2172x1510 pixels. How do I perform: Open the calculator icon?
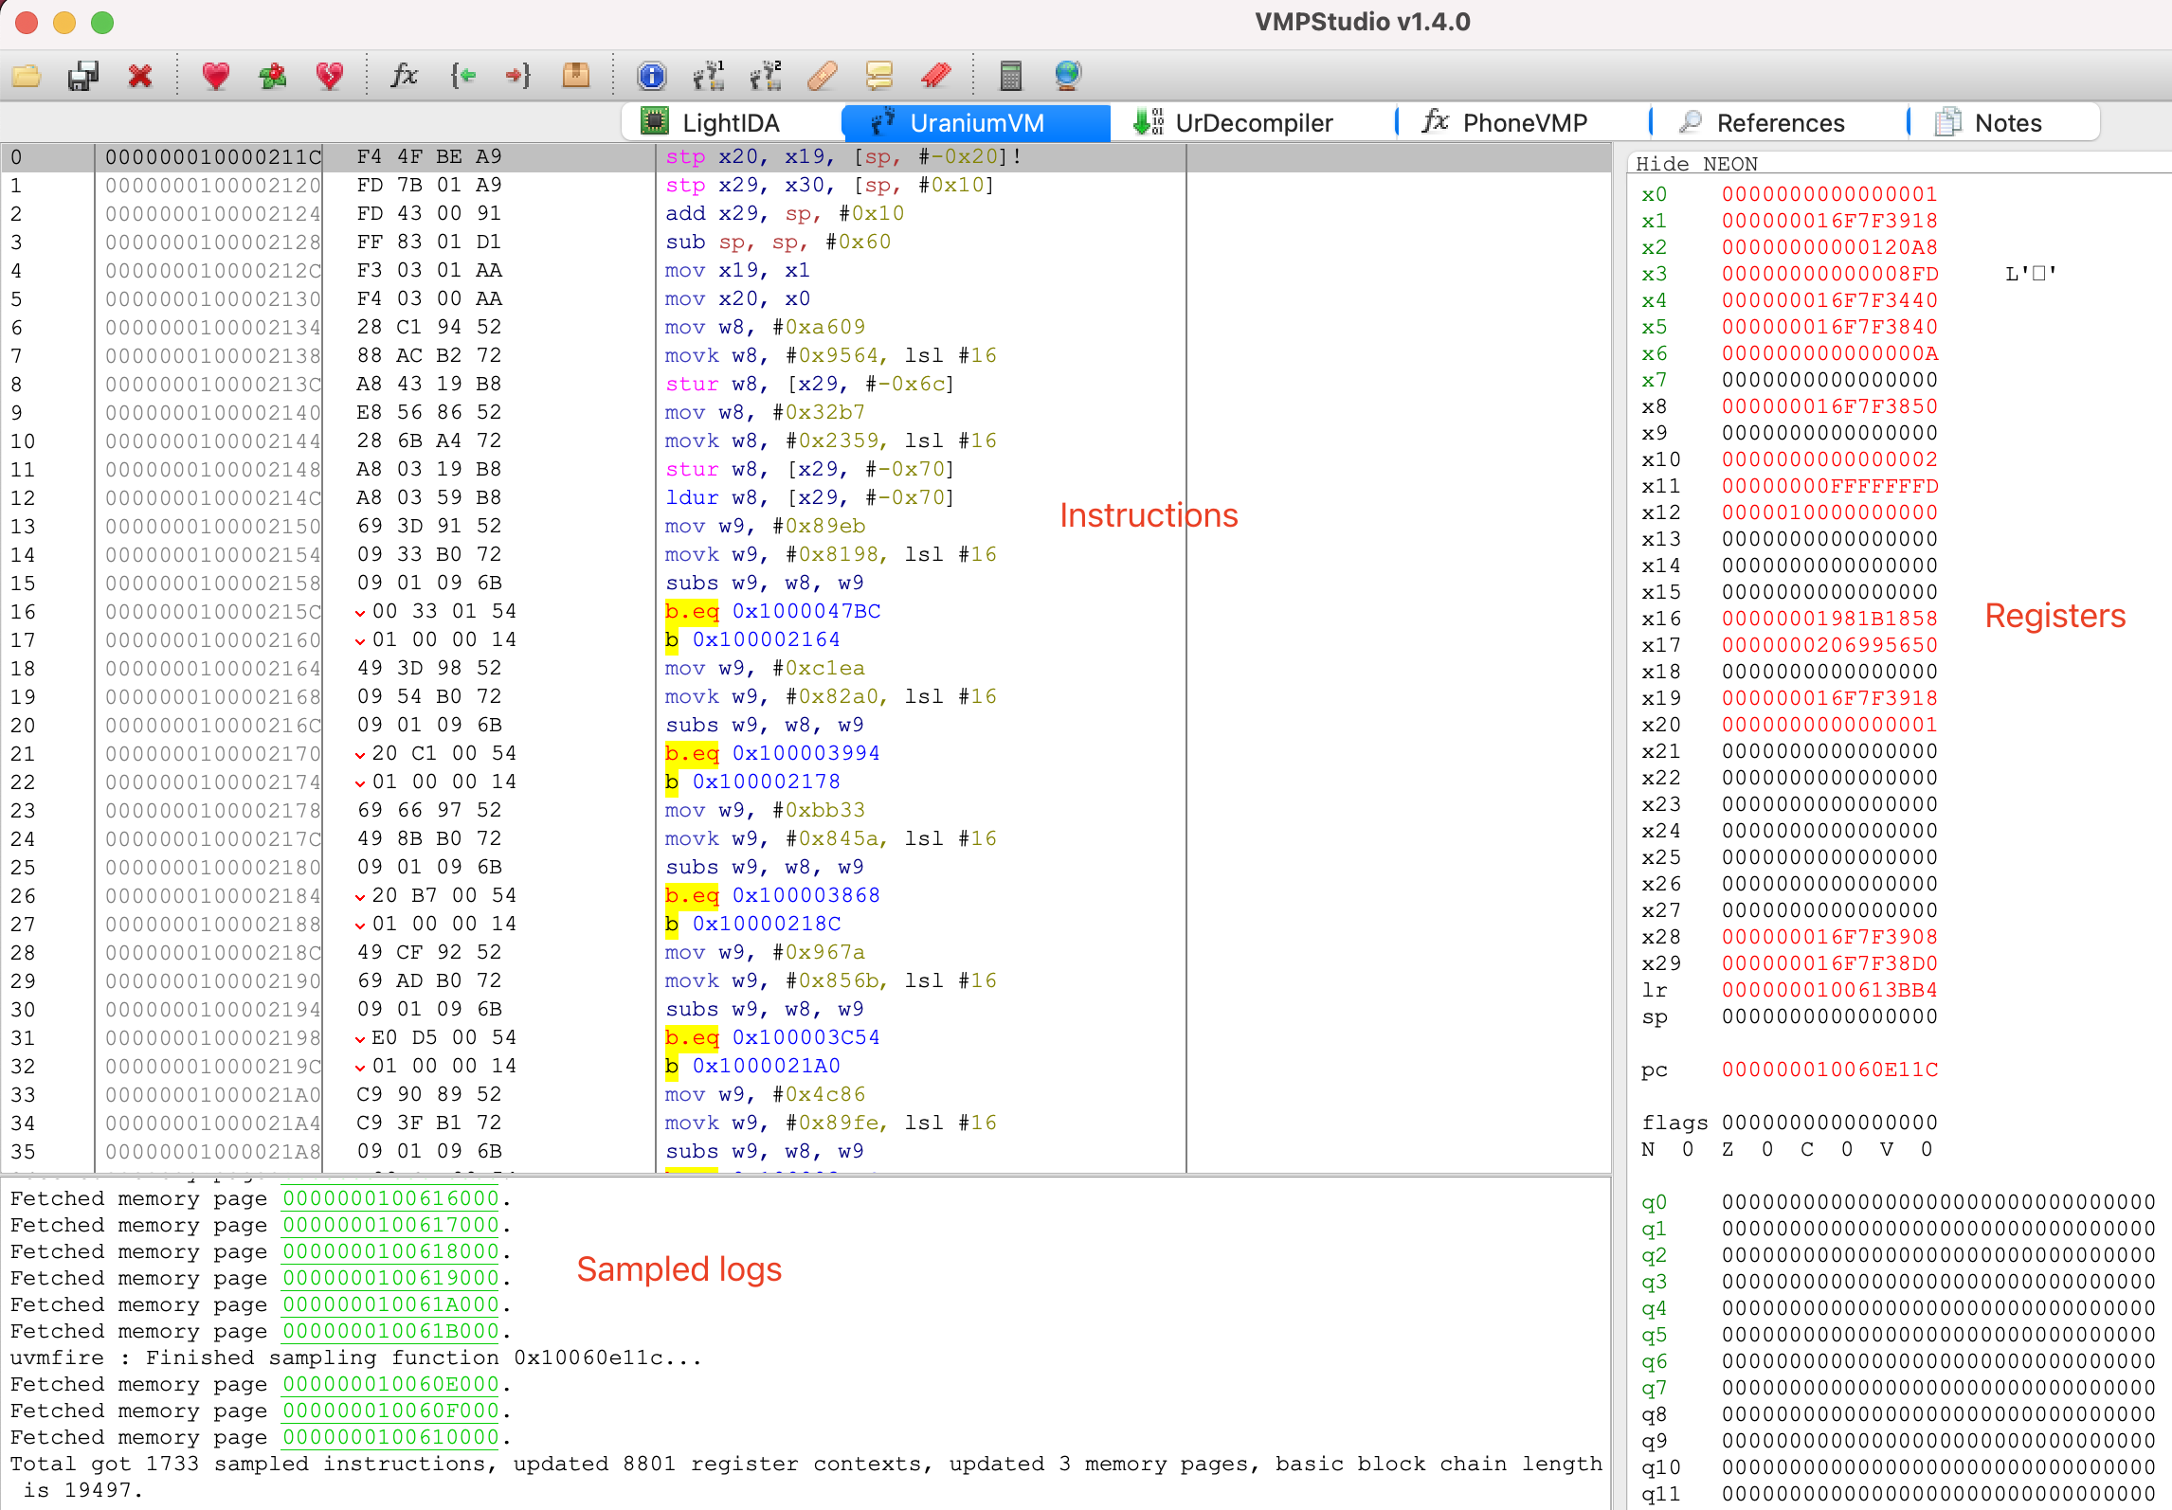click(1011, 75)
